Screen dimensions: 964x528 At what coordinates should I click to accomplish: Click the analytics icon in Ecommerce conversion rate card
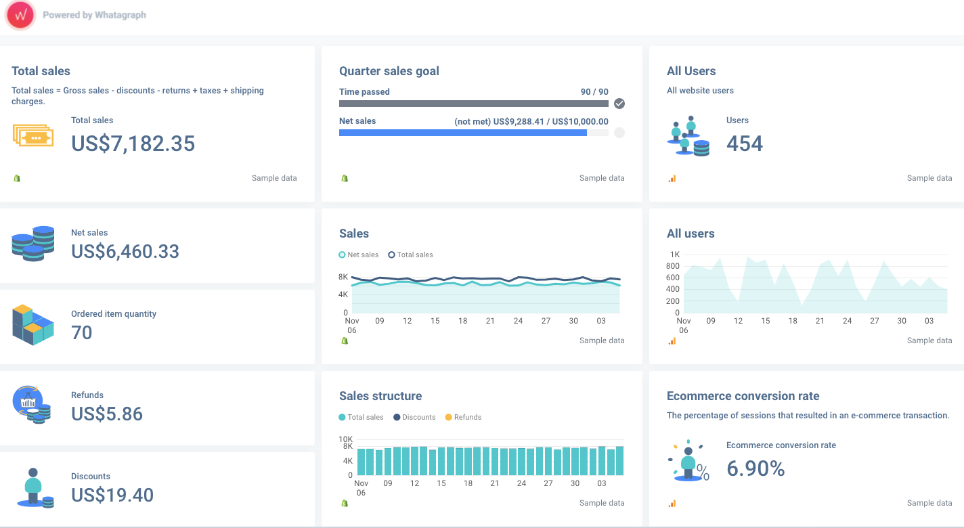pos(672,504)
